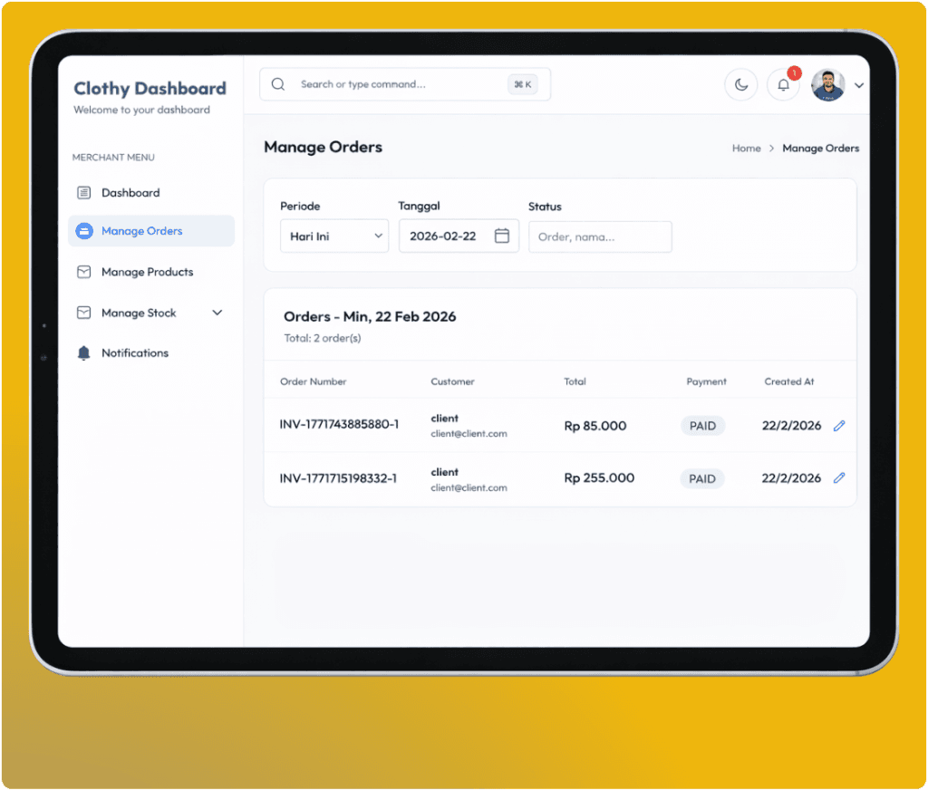Click the PAID badge on the second order

pos(701,478)
